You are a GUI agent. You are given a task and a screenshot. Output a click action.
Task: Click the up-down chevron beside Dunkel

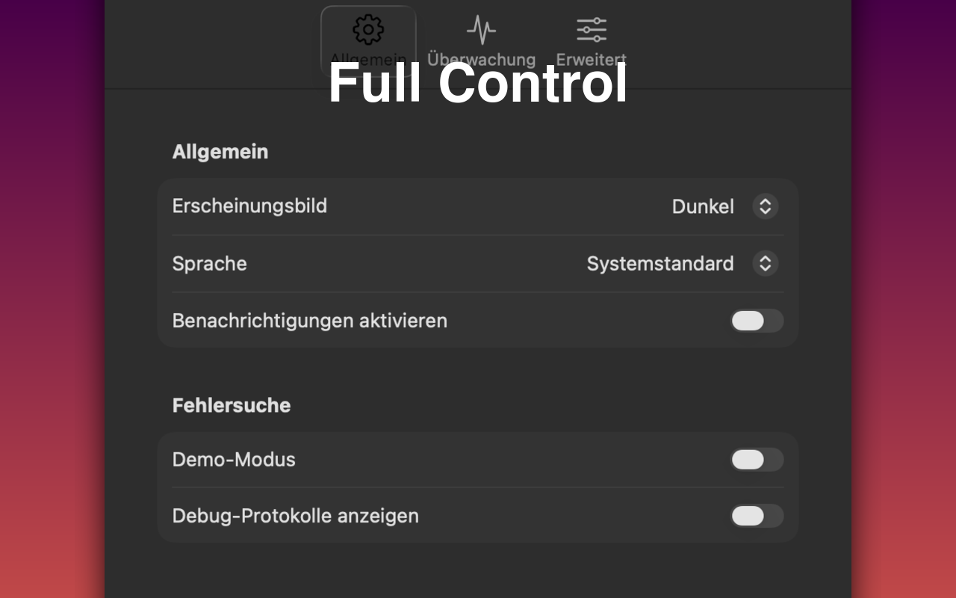pyautogui.click(x=765, y=206)
